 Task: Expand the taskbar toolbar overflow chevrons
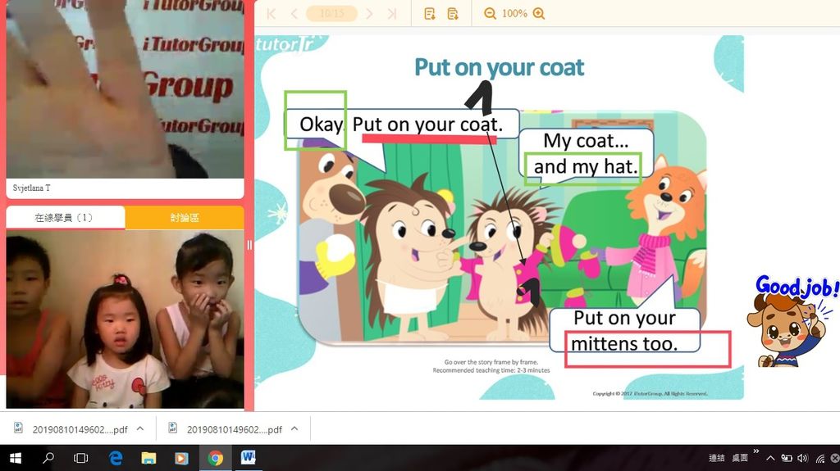click(756, 451)
